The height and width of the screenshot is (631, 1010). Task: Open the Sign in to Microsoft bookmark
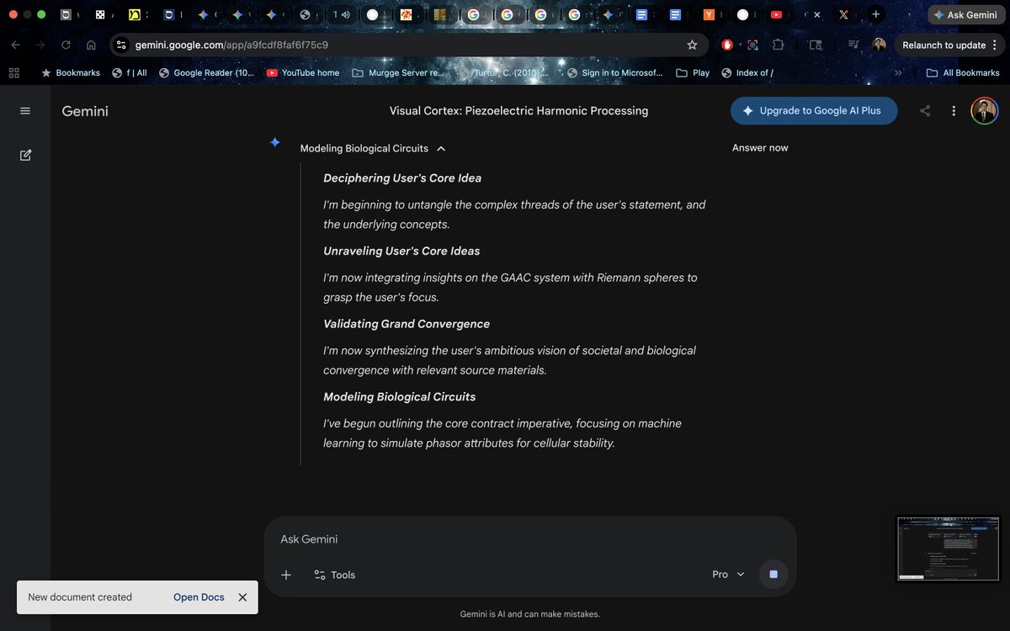coord(614,73)
